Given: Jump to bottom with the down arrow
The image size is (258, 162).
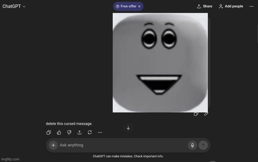Looking at the screenshot, I should 128,128.
